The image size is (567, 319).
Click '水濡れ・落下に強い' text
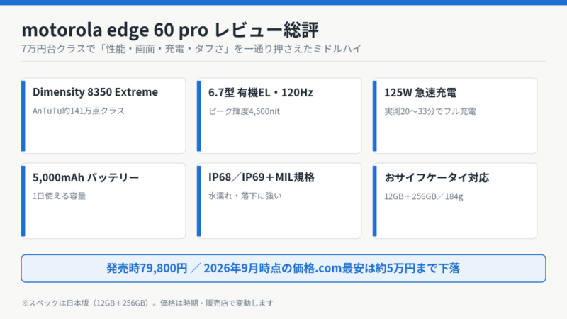point(245,196)
